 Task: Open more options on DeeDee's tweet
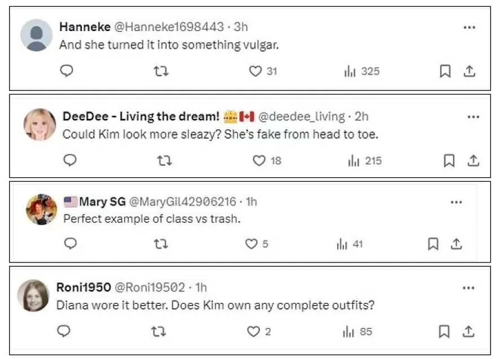[473, 117]
